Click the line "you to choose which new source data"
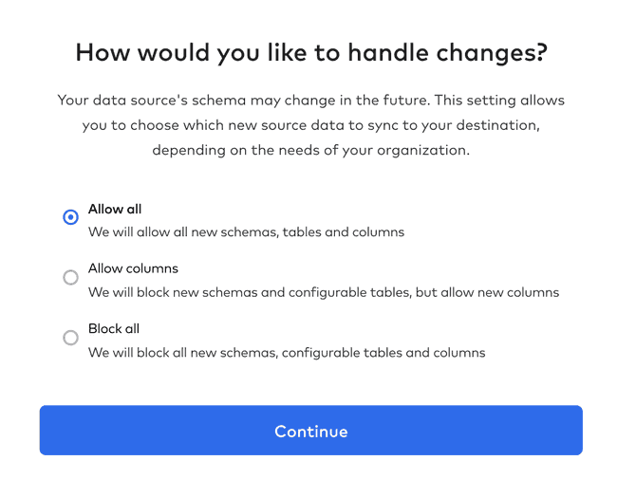 pyautogui.click(x=310, y=125)
